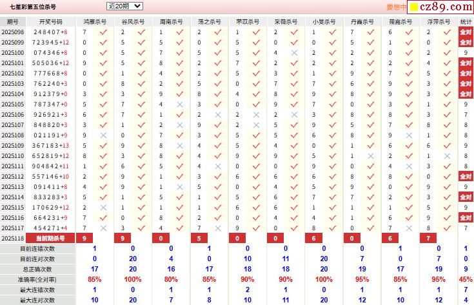
Task: Click the orange 要想中 link text
Action: 397,7
